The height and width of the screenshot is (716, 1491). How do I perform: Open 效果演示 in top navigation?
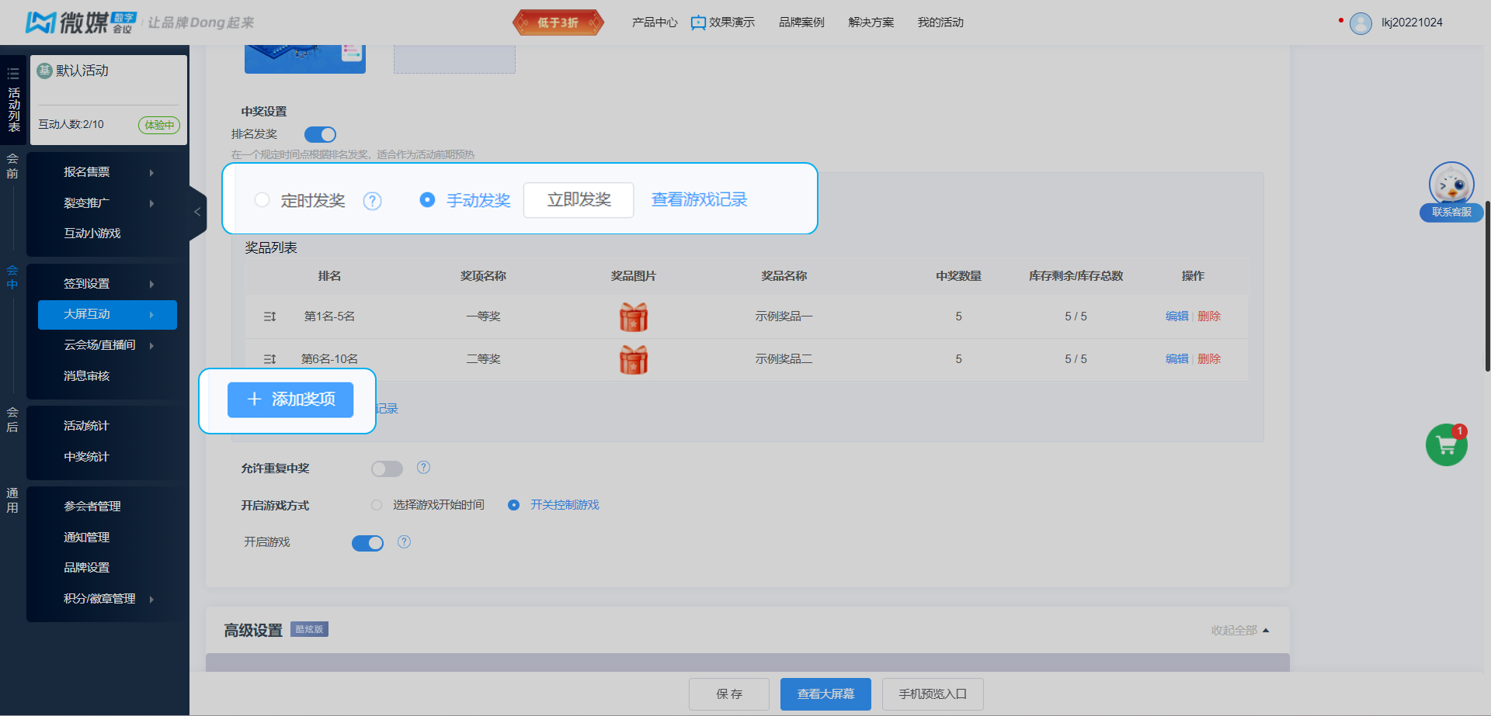click(x=723, y=22)
